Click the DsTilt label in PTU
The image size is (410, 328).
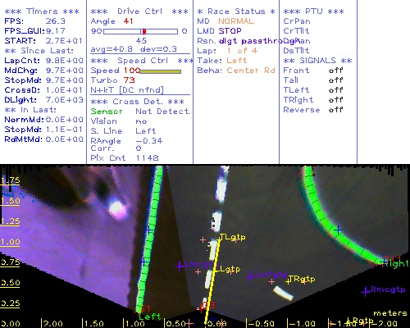[296, 51]
